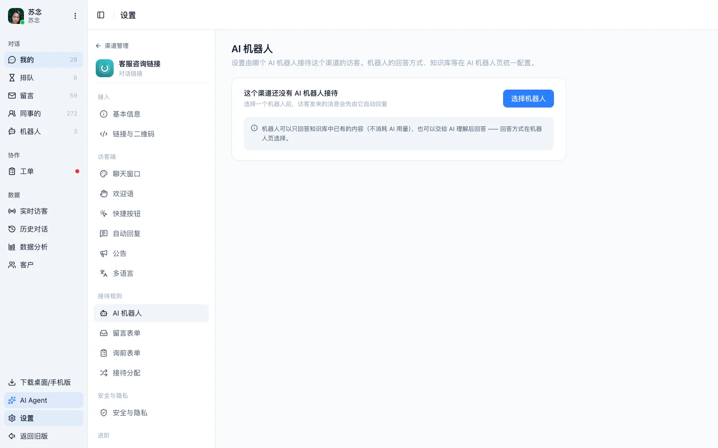This screenshot has width=718, height=448.
Task: Open 我的 conversations list
Action: tap(43, 60)
